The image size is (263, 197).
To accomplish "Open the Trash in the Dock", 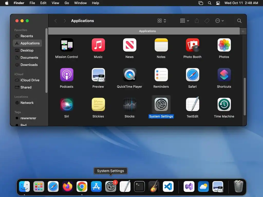I will click(238, 186).
